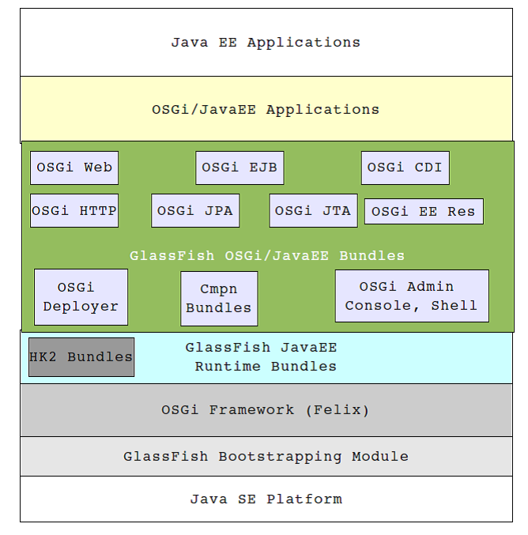Select the OSGi Deployer box

81,297
